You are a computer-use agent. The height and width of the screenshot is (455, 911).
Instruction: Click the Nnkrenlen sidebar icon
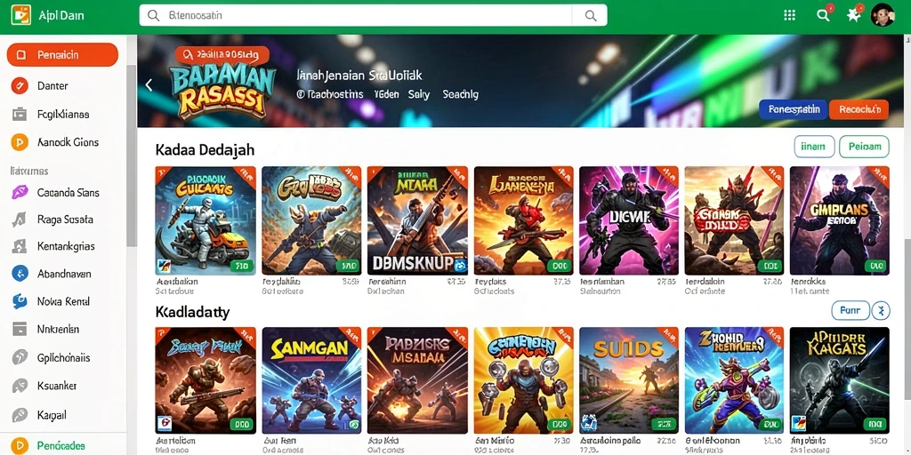(x=20, y=329)
